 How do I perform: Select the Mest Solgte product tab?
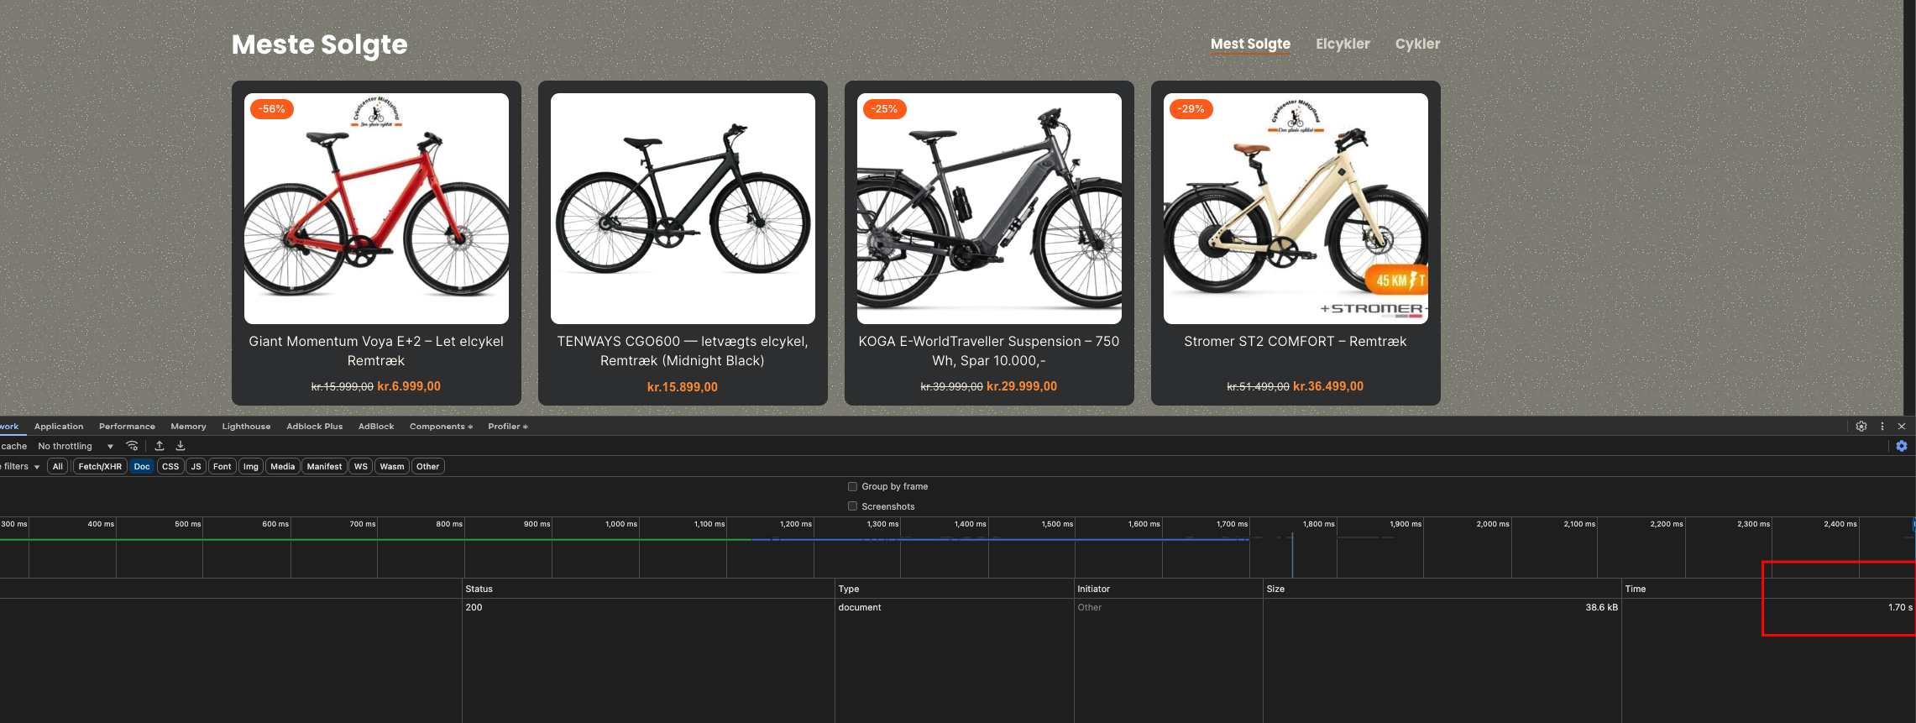1250,44
